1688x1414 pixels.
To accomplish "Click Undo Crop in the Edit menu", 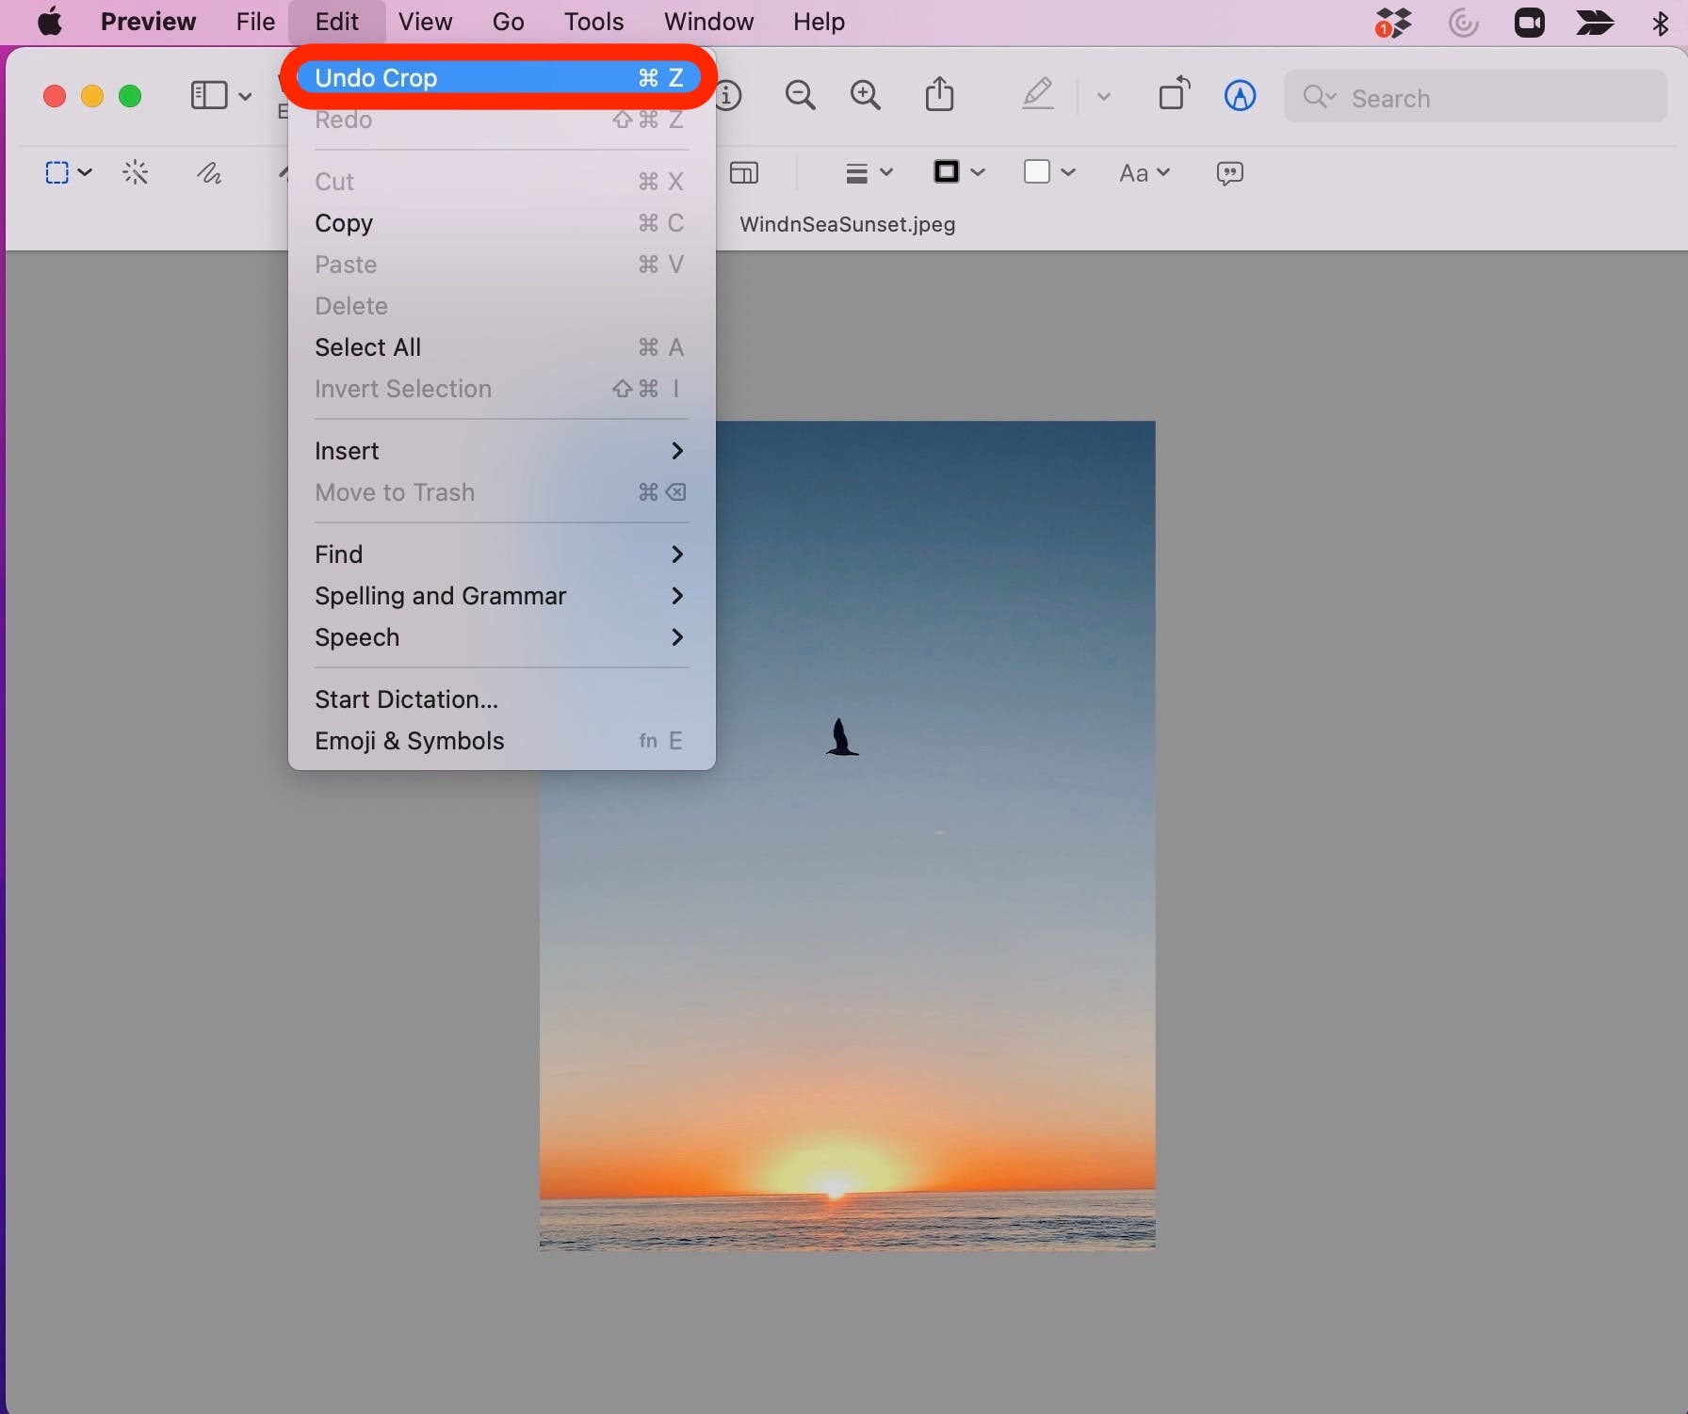I will [x=375, y=77].
